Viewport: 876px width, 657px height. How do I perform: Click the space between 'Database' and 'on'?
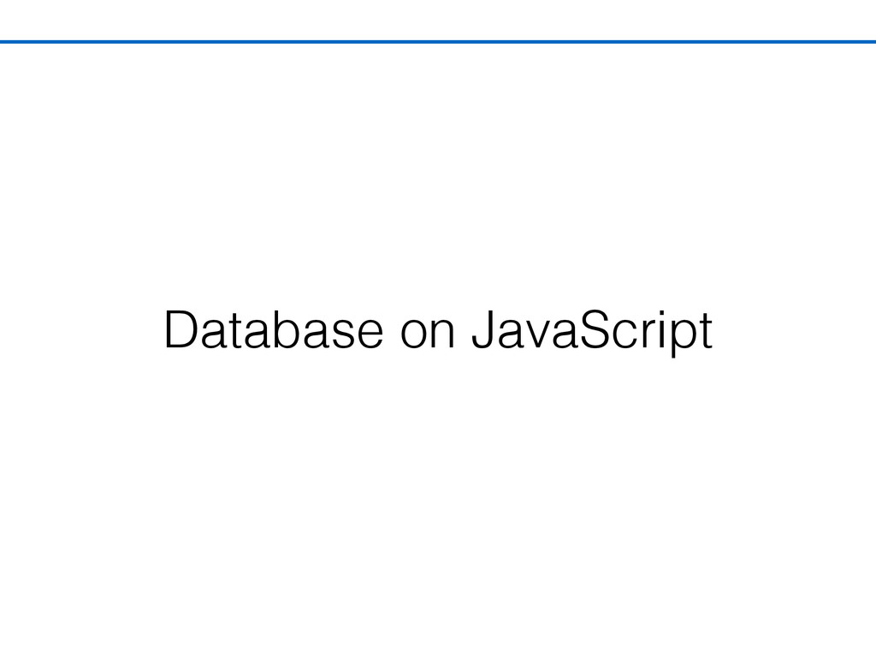(x=392, y=333)
